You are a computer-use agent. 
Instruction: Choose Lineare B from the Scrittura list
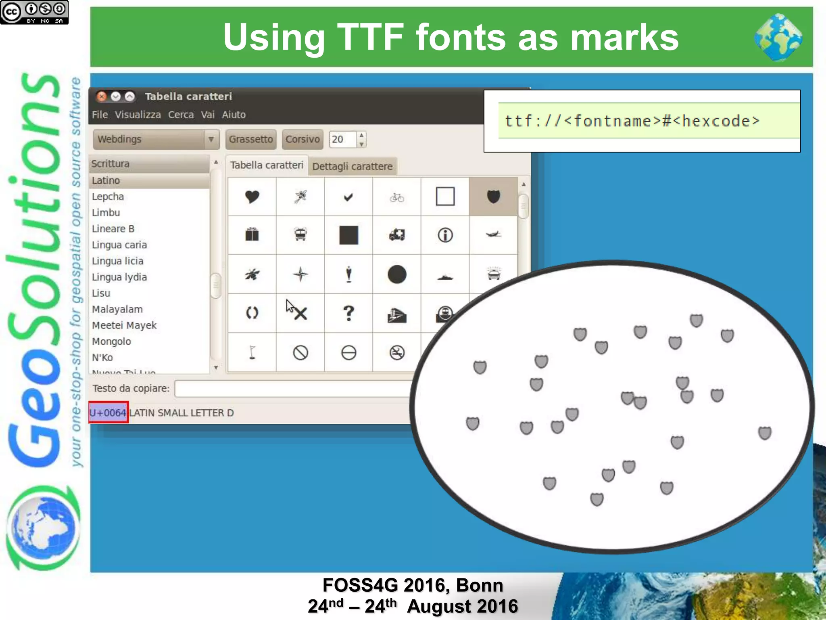tap(113, 229)
